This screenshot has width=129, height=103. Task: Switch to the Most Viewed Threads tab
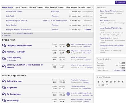(75, 7)
